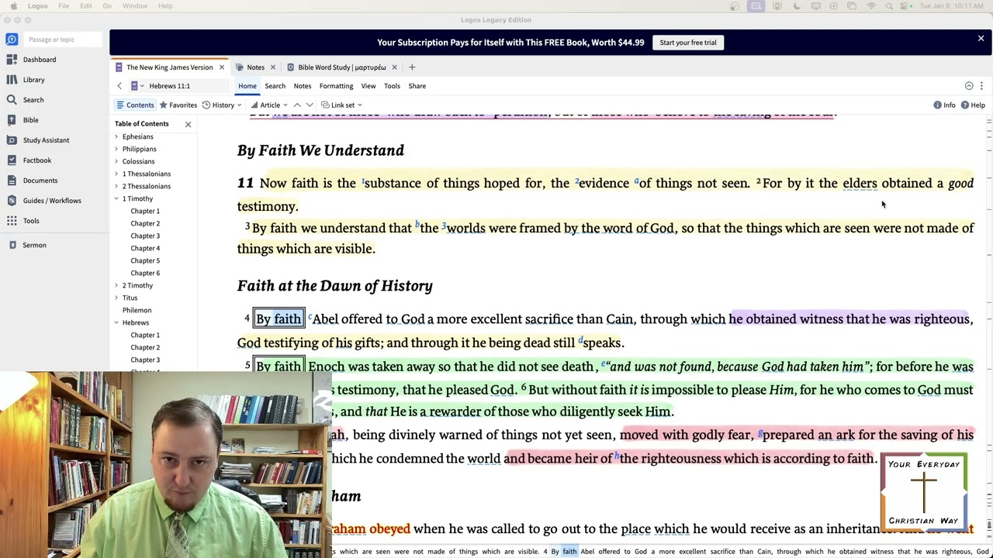Expand Titus in the contents tree
Screen dimensions: 993x558
pos(116,298)
